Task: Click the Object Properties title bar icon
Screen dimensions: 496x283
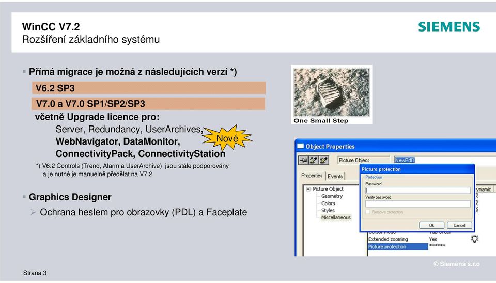Action: click(300, 146)
